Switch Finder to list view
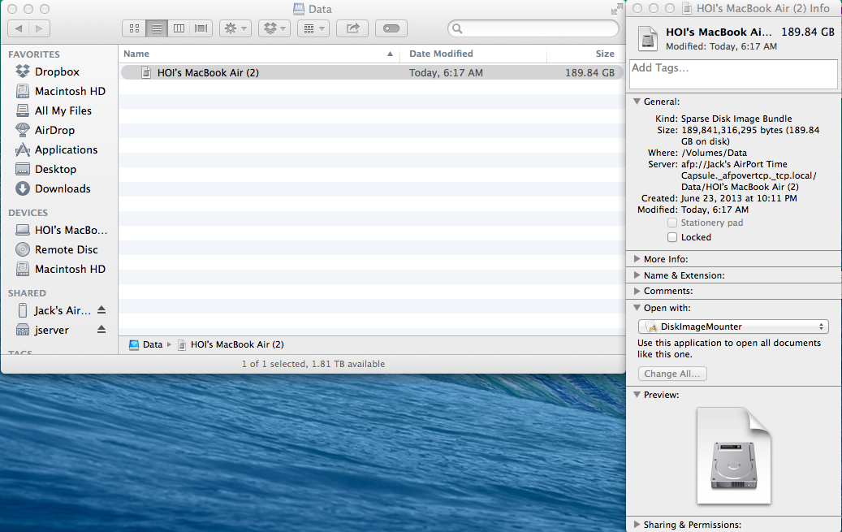The width and height of the screenshot is (842, 532). point(157,28)
